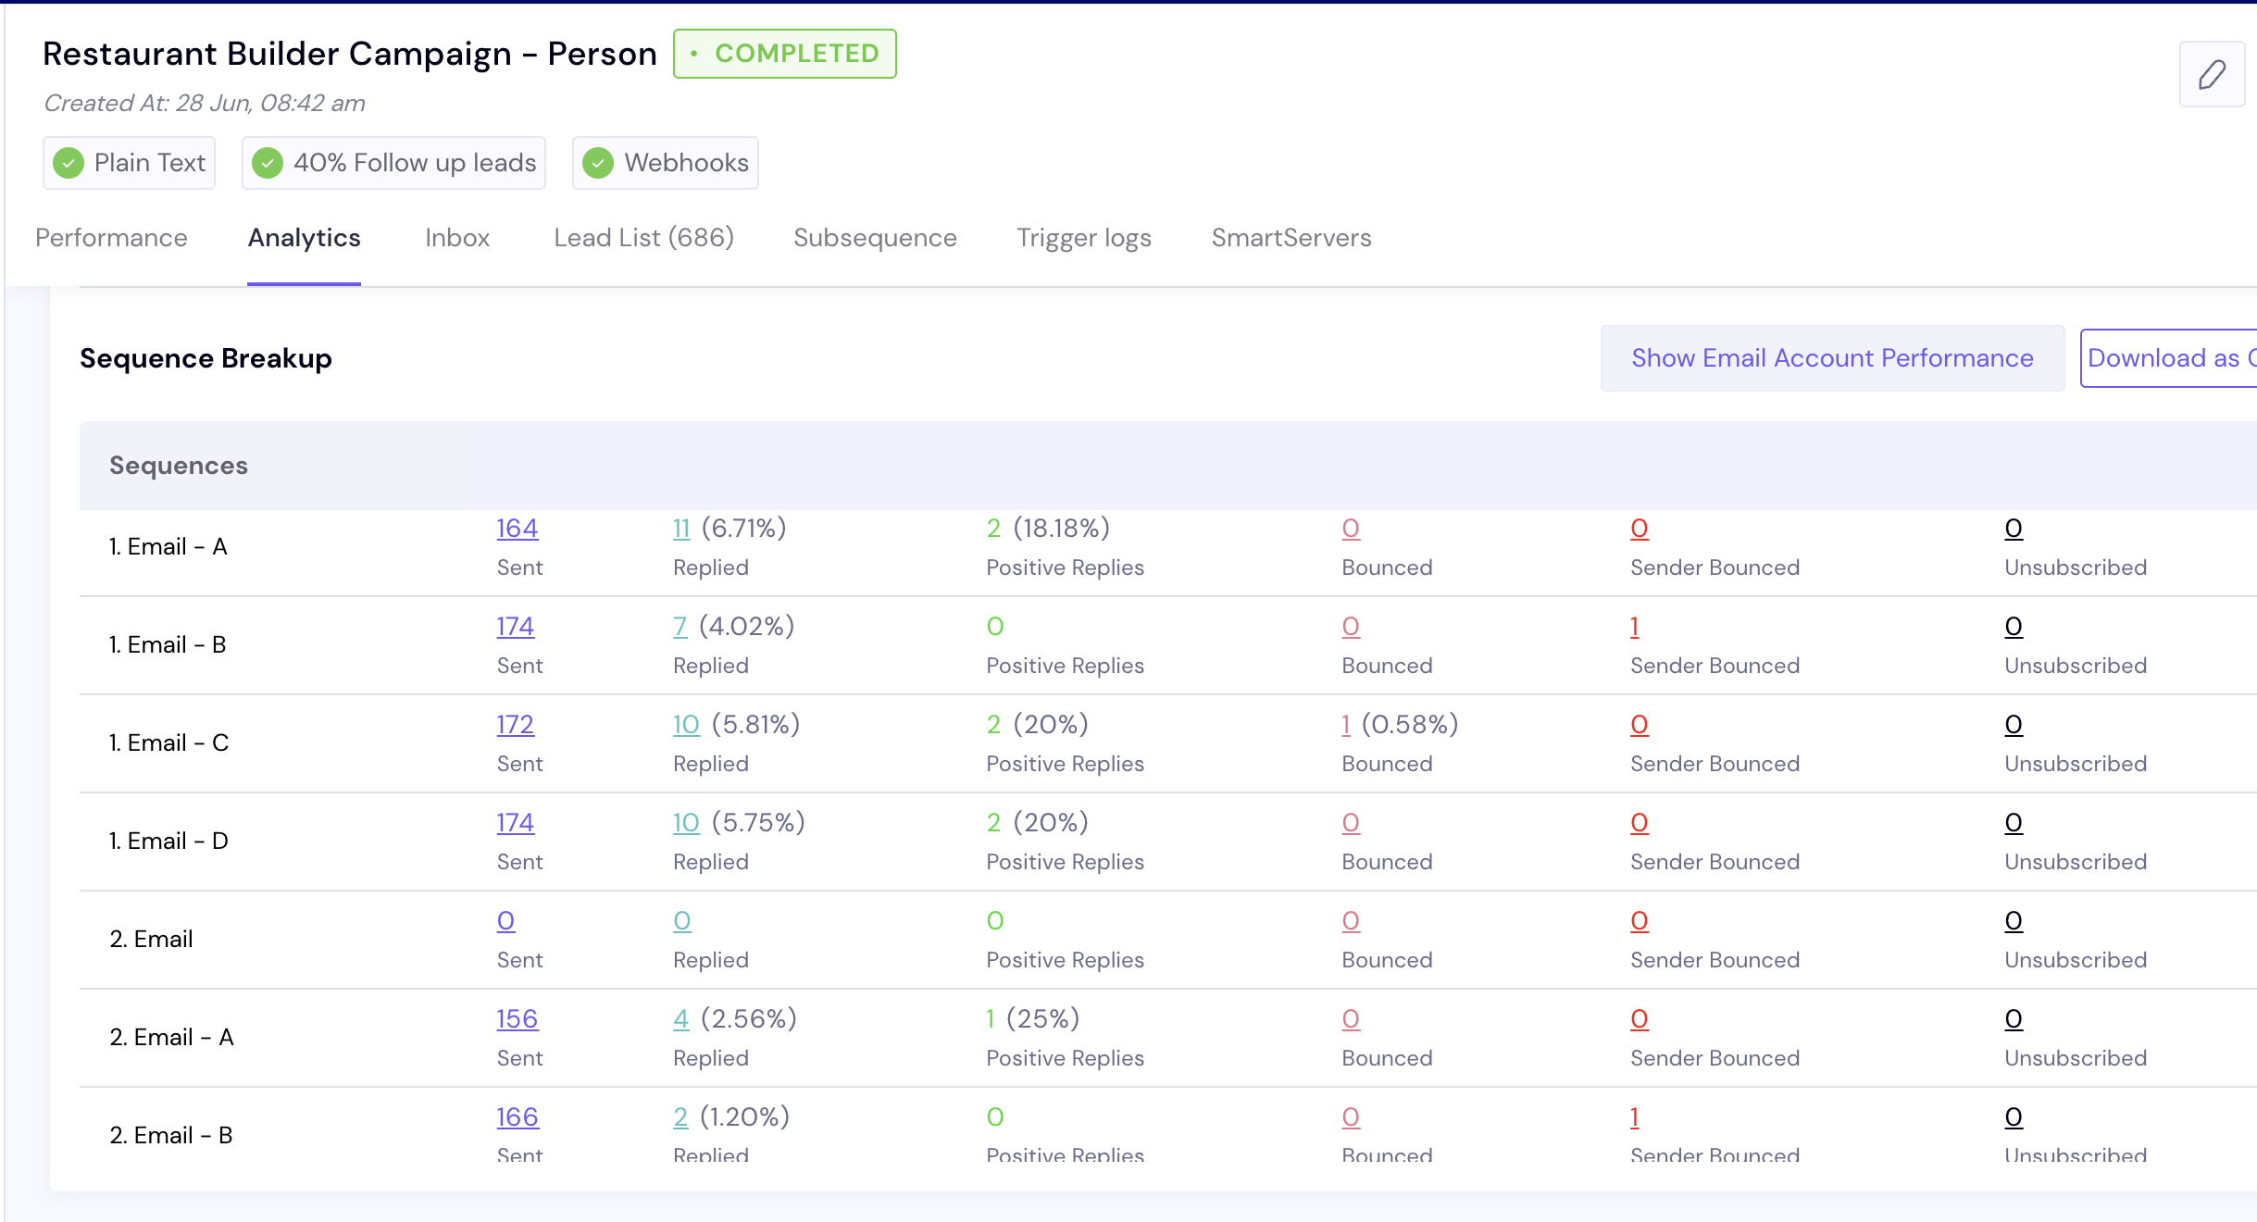Open the Trigger logs tab
Screen dimensions: 2257x1222
(x=1083, y=238)
